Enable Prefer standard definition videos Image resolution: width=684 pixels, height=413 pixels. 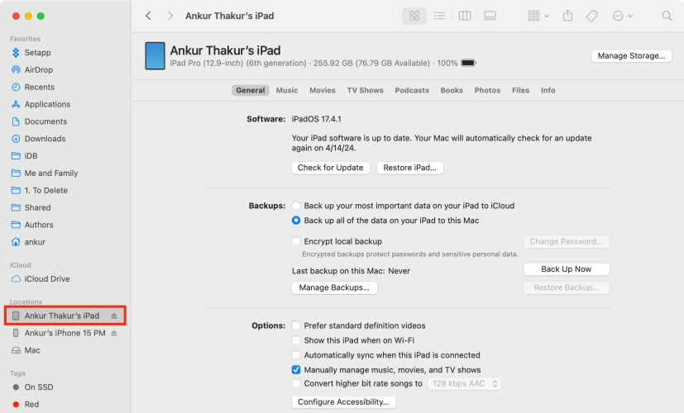click(296, 325)
